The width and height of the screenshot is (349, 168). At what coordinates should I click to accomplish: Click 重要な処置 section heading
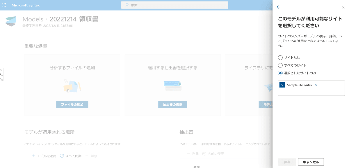click(x=36, y=46)
